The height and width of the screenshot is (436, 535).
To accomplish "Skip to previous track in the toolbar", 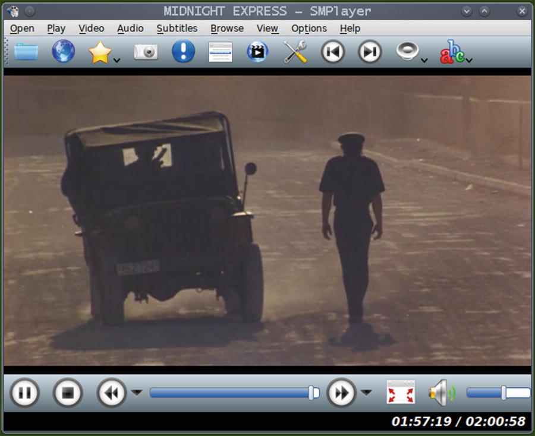I will coord(333,52).
